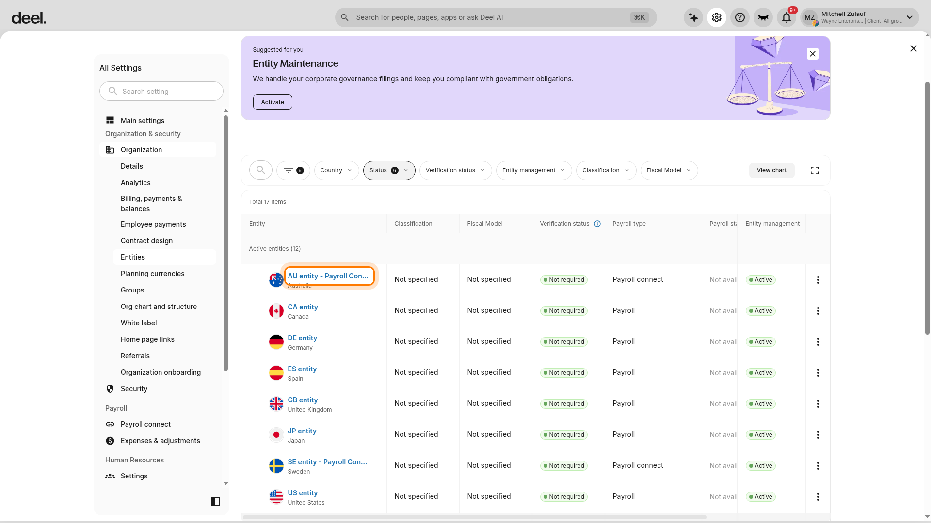931x523 pixels.
Task: Collapse the settings sidebar panel
Action: 216,502
